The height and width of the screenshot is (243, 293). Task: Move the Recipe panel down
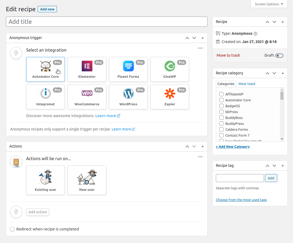click(274, 22)
